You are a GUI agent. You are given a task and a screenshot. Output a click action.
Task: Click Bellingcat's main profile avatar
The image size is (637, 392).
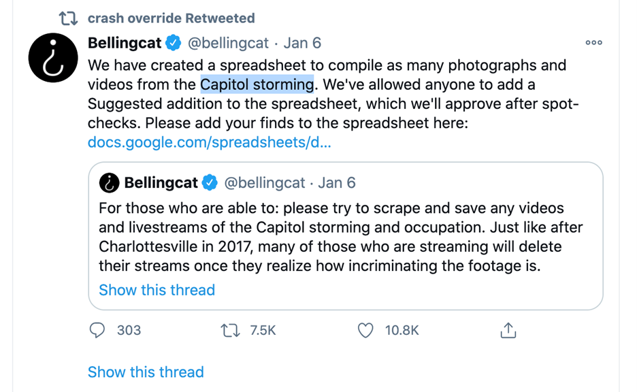pos(54,58)
